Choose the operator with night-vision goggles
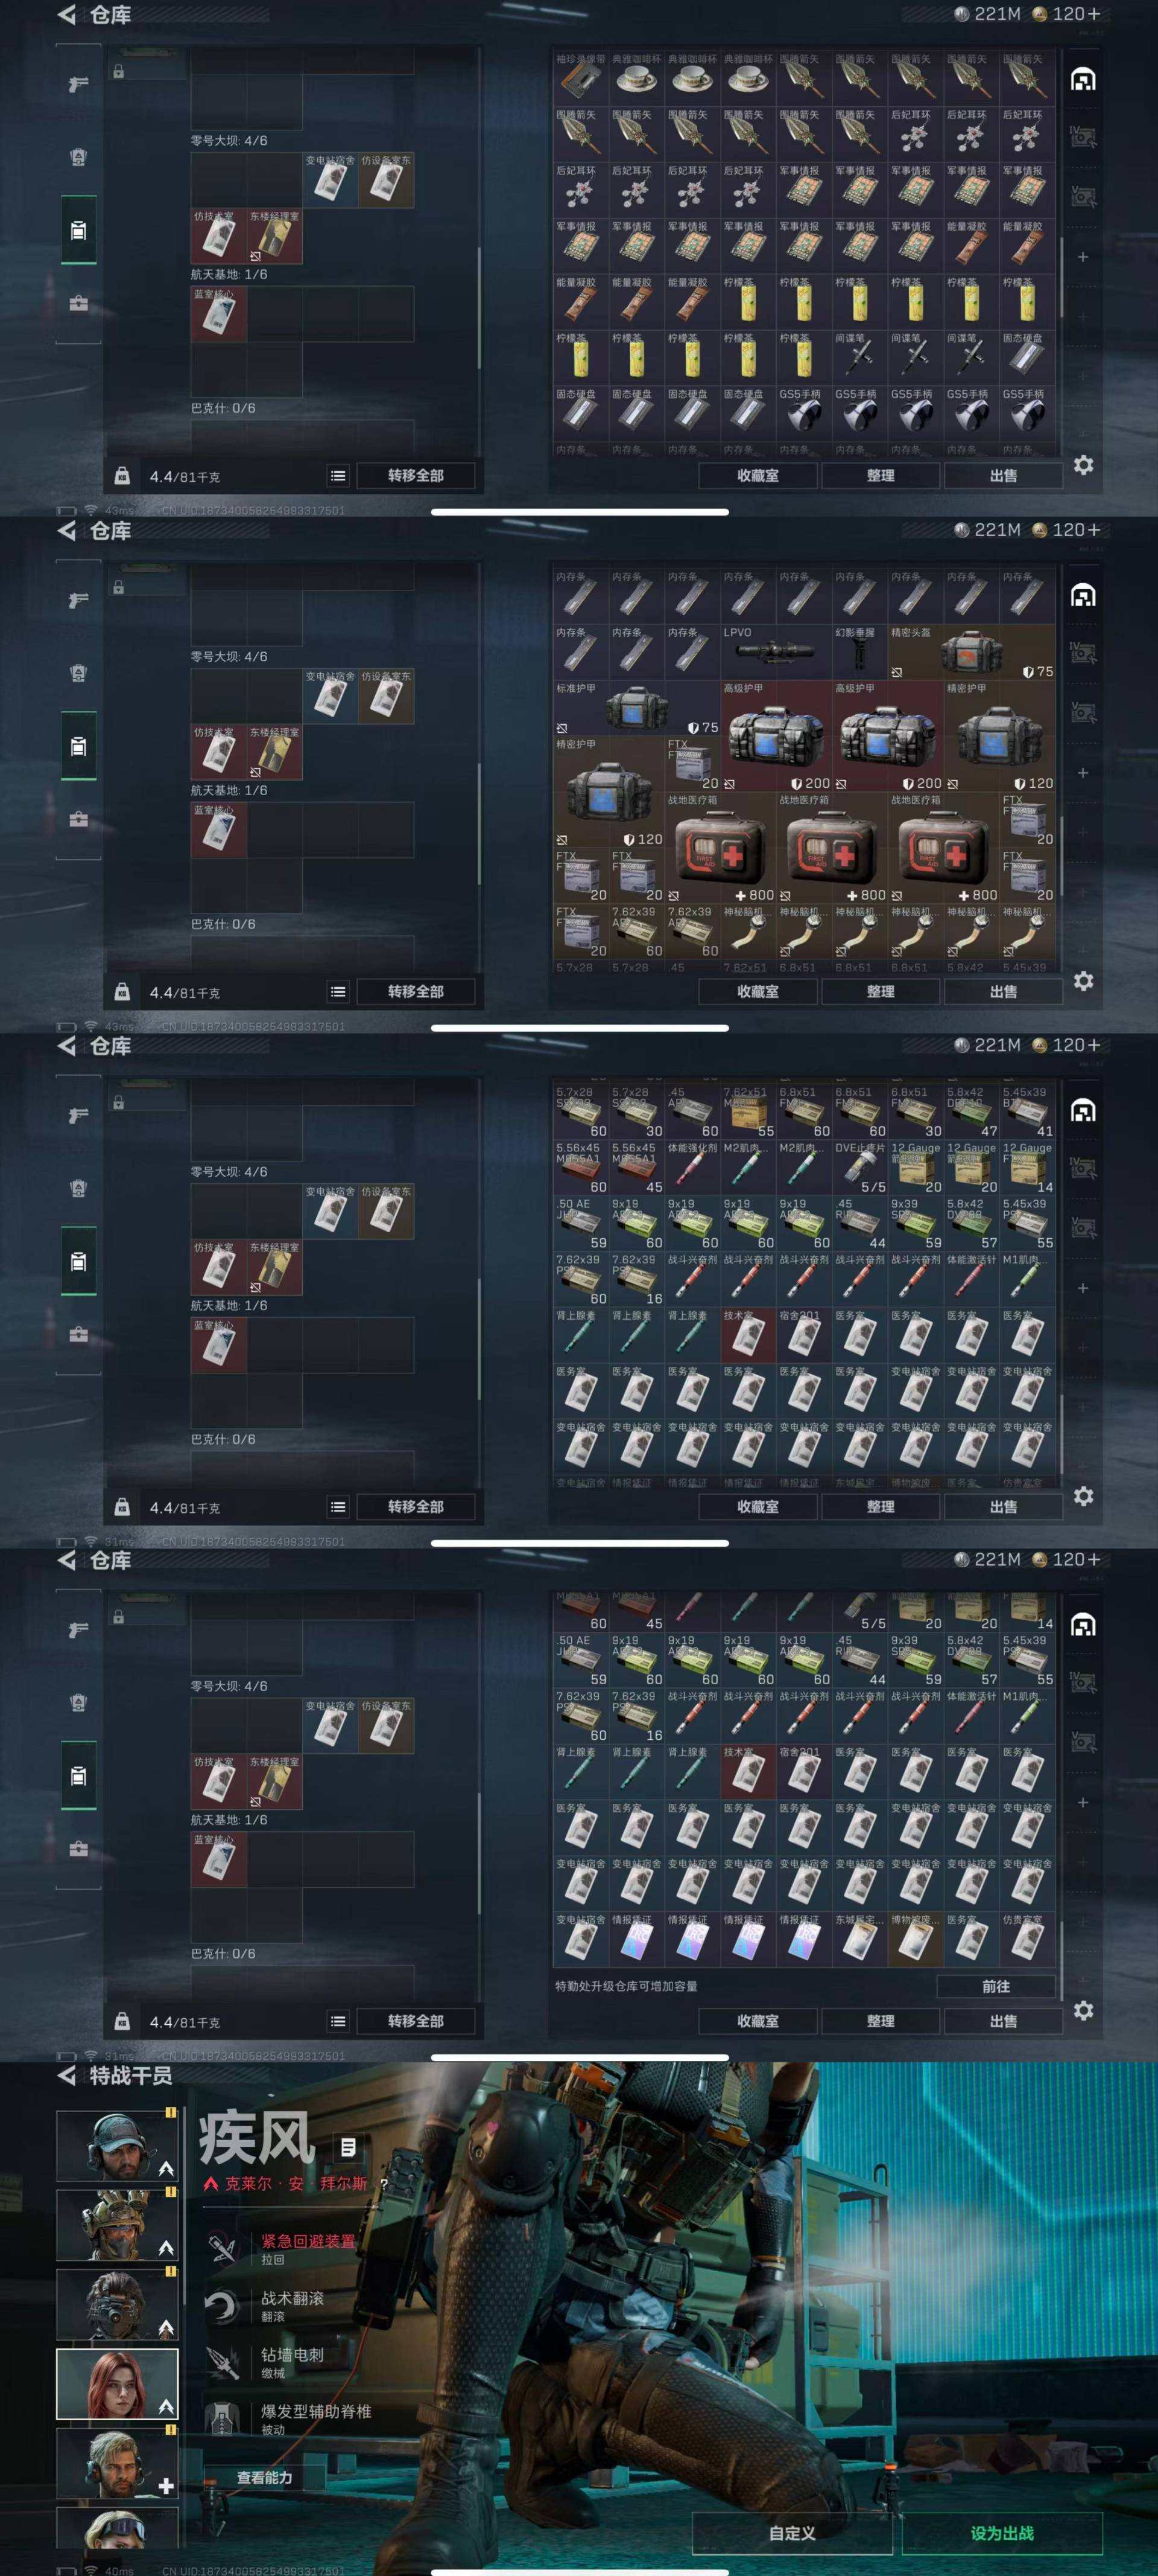Viewport: 1158px width, 2576px height. (x=117, y=2304)
